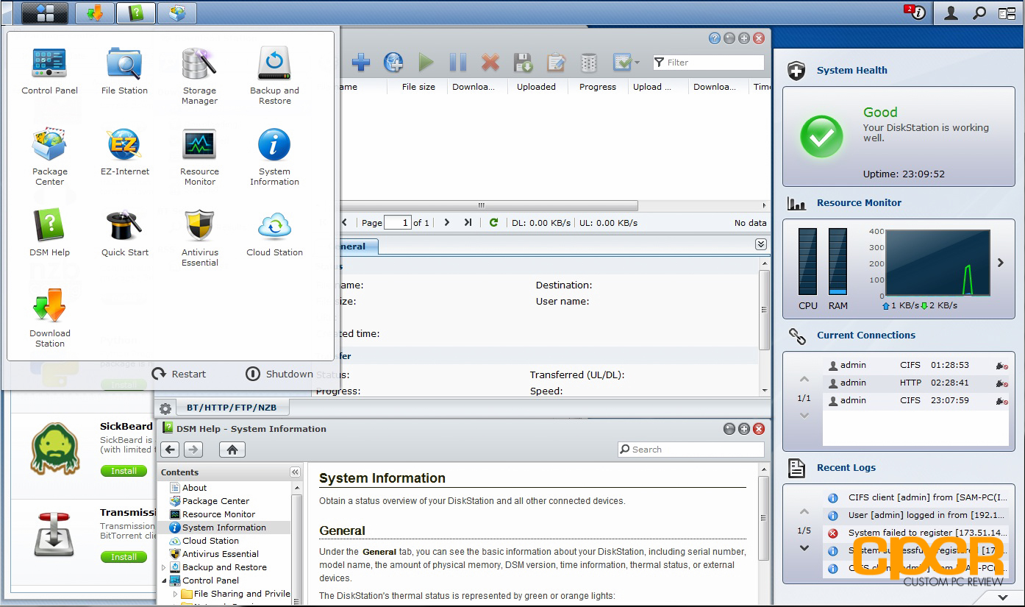The width and height of the screenshot is (1025, 607).
Task: Go to next page of downloads
Action: 446,222
